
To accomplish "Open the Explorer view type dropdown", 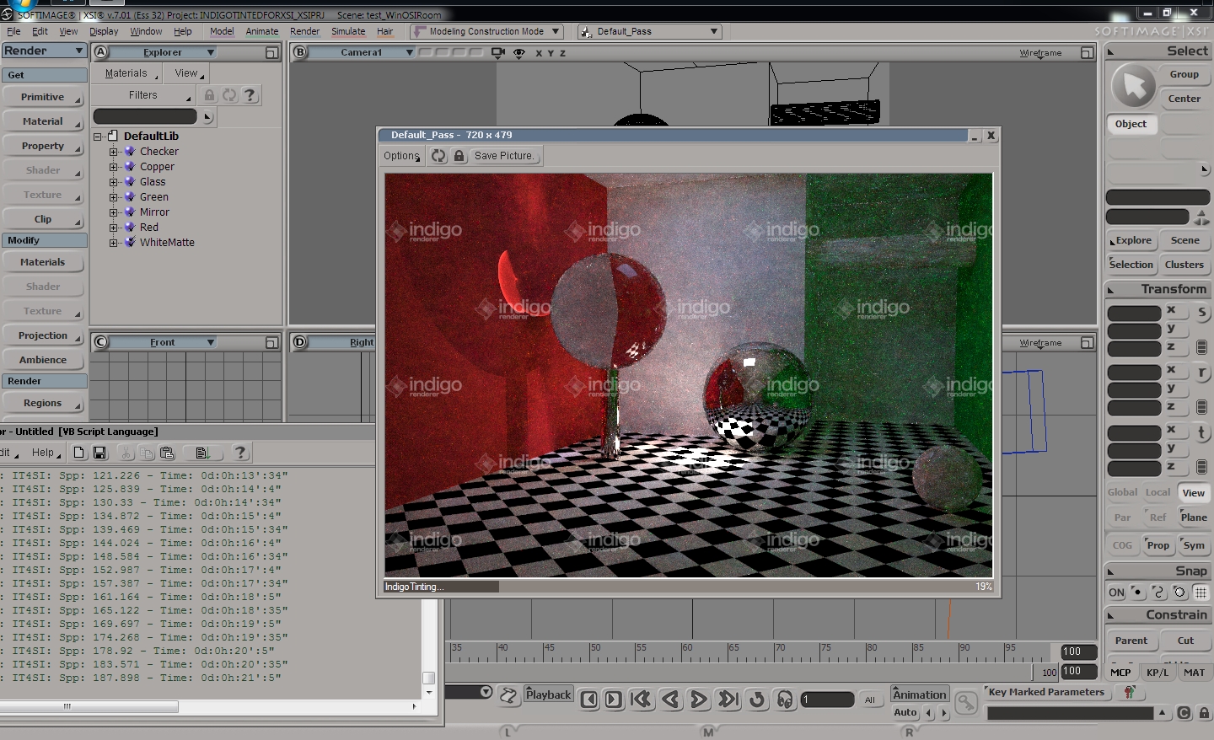I will point(163,52).
